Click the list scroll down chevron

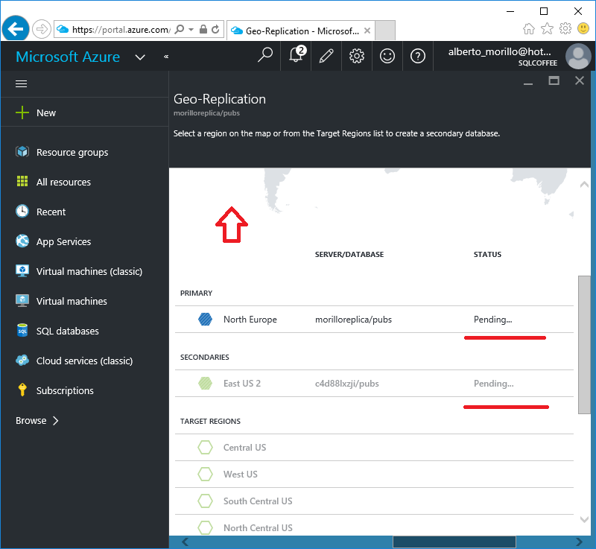[x=584, y=519]
